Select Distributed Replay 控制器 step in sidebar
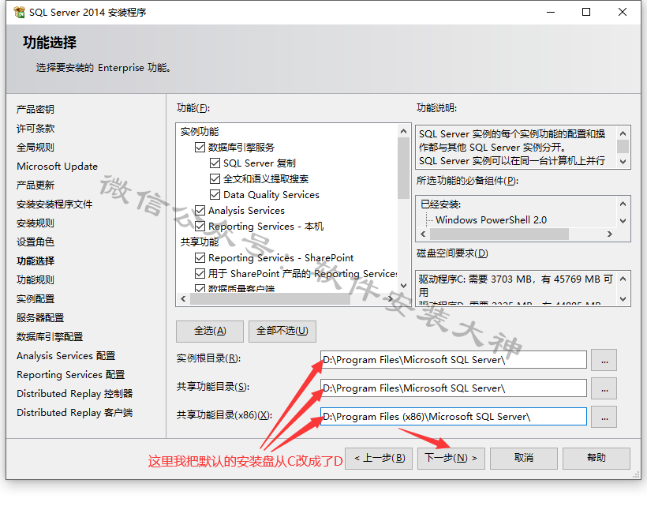Image resolution: width=647 pixels, height=506 pixels. pyautogui.click(x=75, y=394)
